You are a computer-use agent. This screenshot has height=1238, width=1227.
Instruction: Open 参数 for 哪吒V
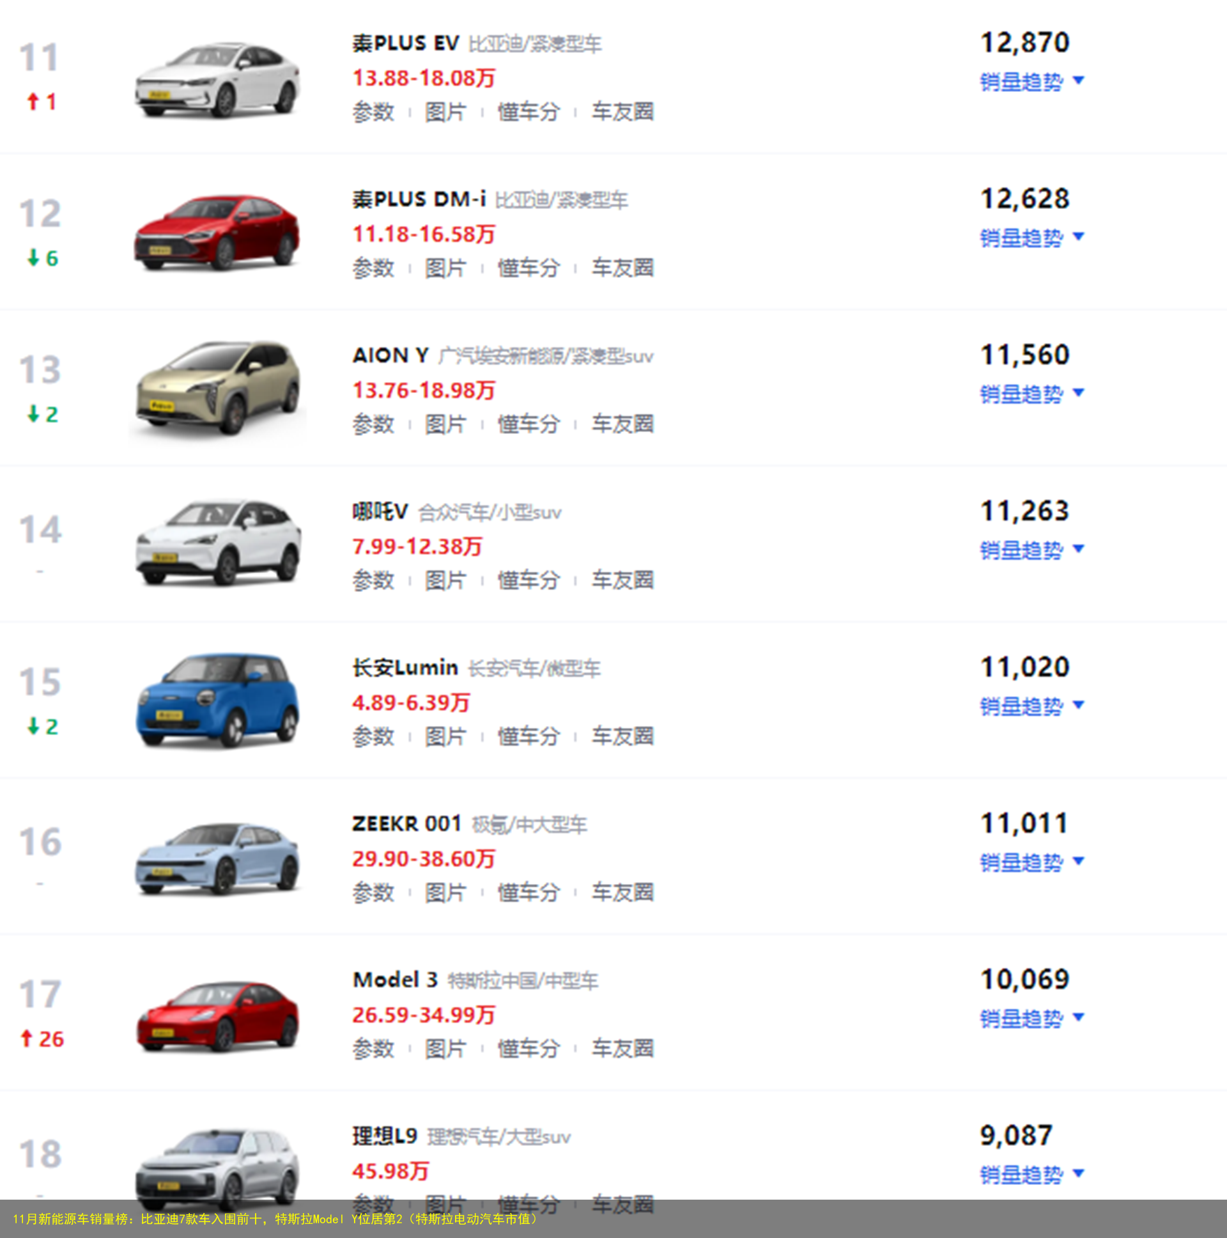(374, 580)
